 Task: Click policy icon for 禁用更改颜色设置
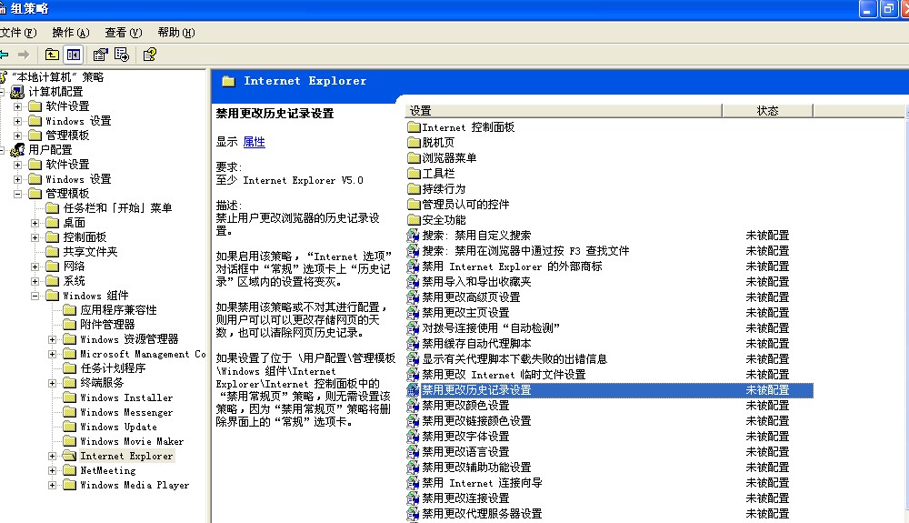coord(413,406)
